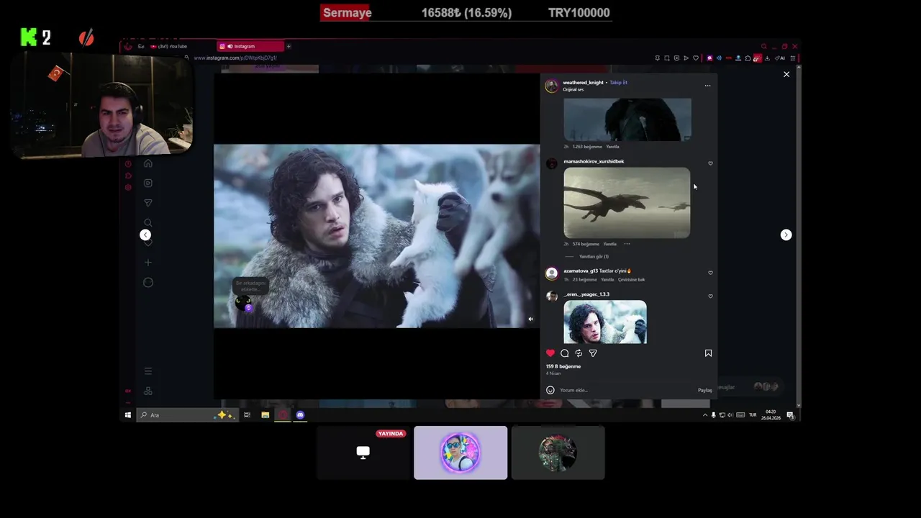
Task: Open the Instagram Reels sidebar icon
Action: point(148,183)
